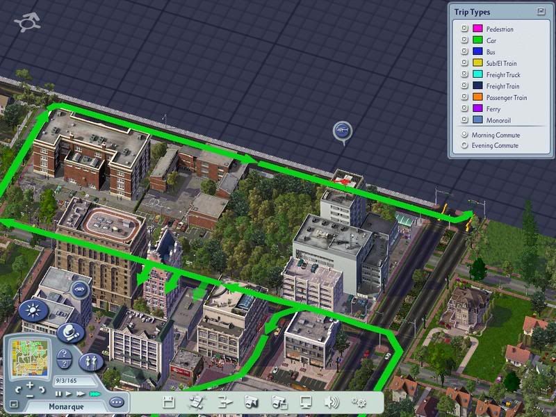Click the magenta Pedestrian color swatch
This screenshot has width=556, height=417.
477,28
